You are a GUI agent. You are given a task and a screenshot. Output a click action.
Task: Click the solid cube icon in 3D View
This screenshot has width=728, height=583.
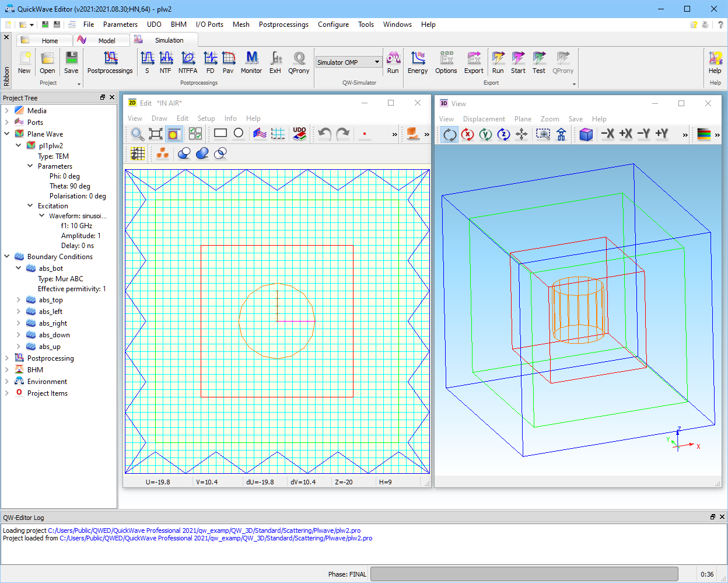click(x=586, y=135)
